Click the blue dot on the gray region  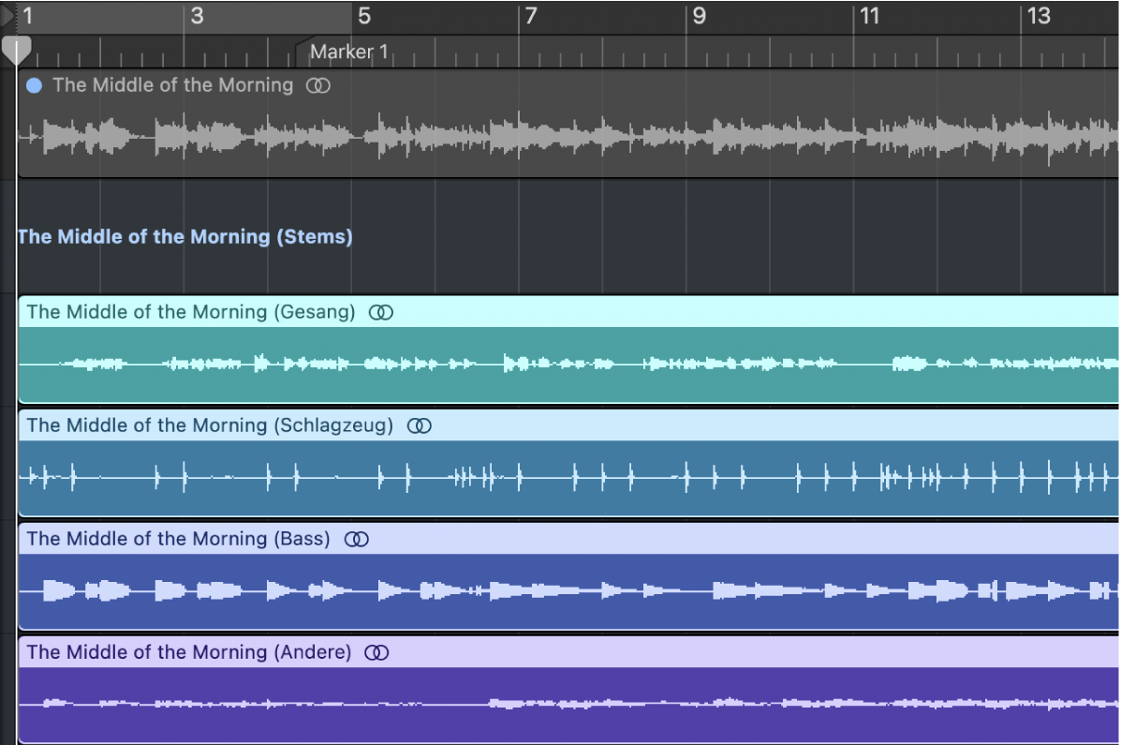35,85
